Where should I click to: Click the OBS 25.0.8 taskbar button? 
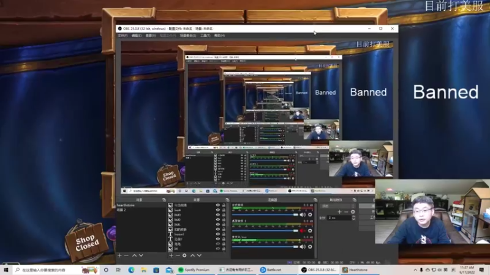point(318,269)
